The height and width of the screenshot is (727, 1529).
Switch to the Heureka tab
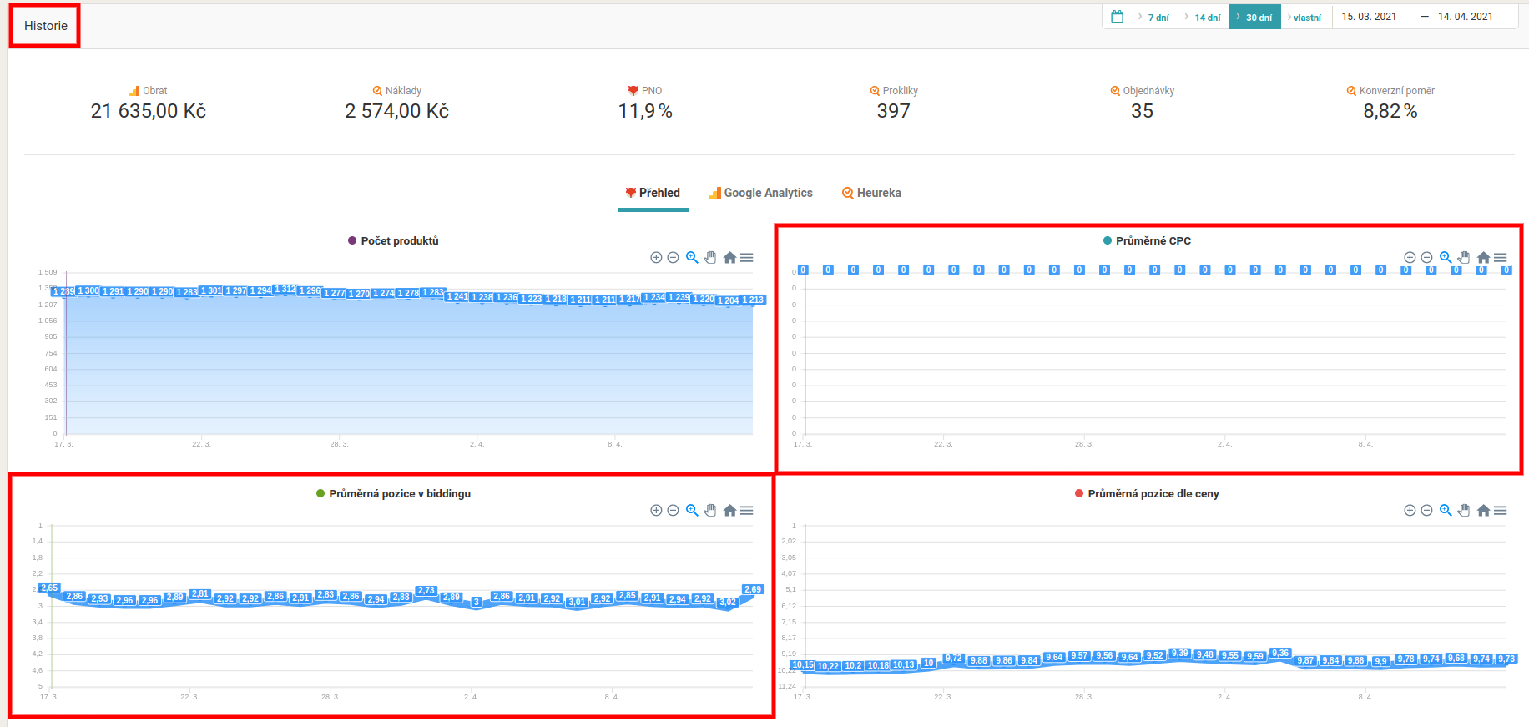871,193
